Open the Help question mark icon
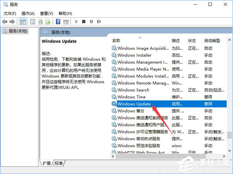233x174 pixels. [58, 22]
